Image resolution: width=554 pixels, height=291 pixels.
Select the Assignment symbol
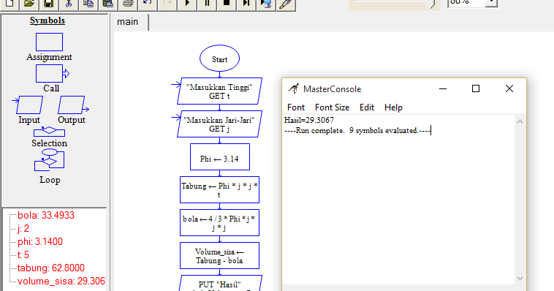[x=49, y=42]
